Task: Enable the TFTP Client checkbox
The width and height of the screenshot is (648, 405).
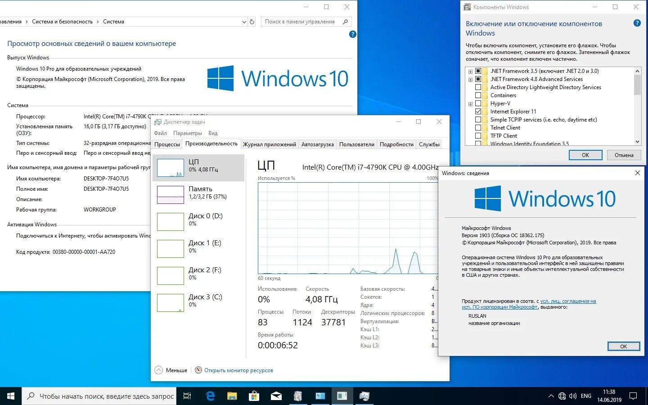Action: [x=478, y=136]
